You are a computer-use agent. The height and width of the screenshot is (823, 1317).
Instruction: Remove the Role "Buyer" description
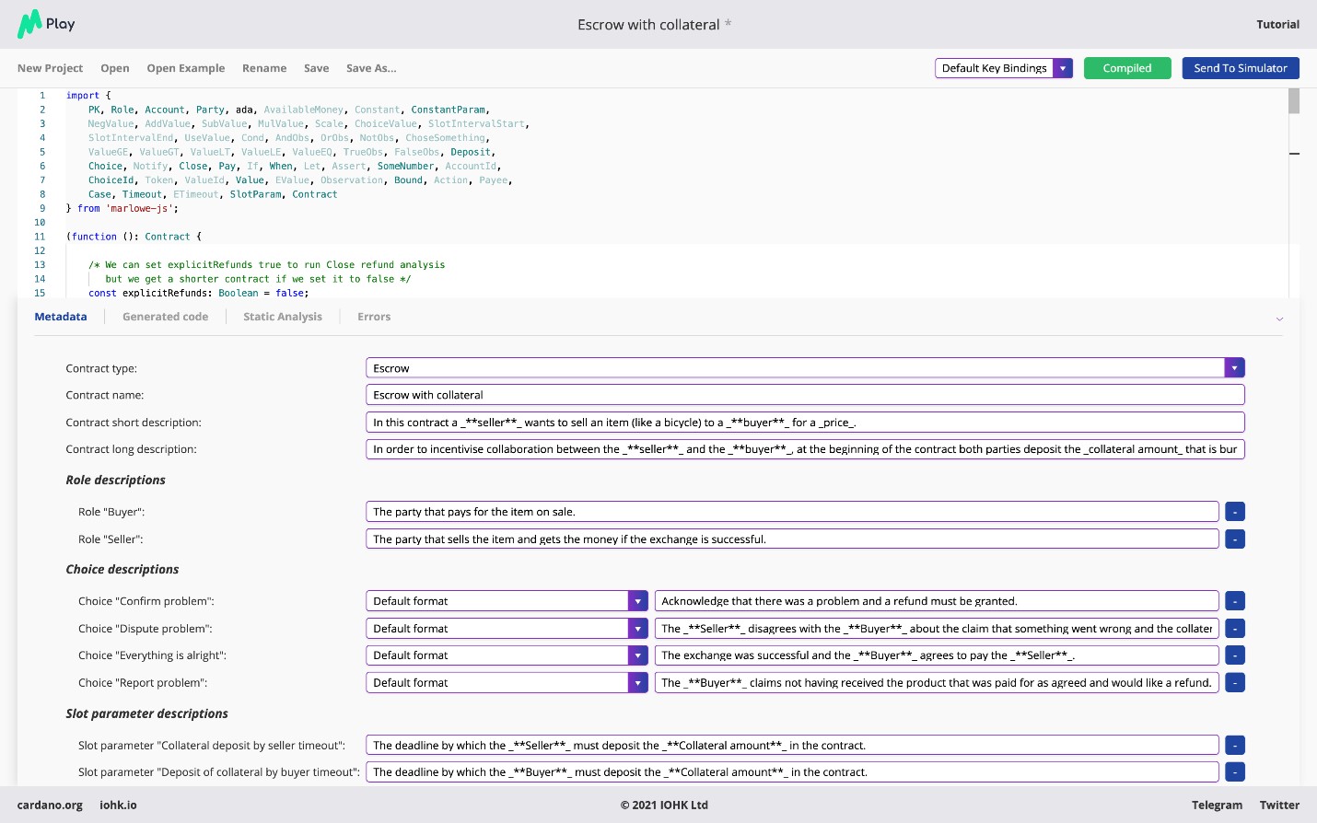tap(1235, 512)
